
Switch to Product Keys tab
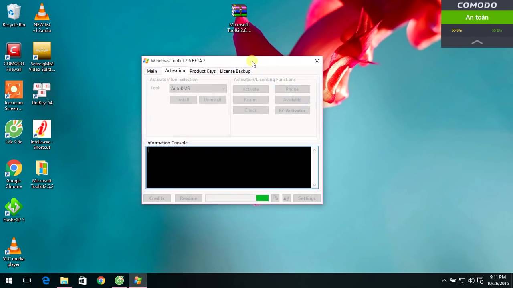(202, 71)
